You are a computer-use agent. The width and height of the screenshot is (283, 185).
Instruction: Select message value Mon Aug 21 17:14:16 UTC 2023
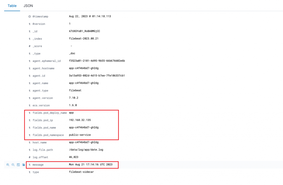pyautogui.click(x=91, y=165)
